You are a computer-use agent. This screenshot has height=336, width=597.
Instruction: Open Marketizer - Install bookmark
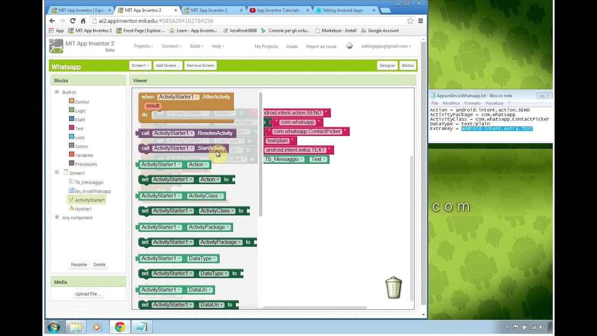click(x=335, y=31)
